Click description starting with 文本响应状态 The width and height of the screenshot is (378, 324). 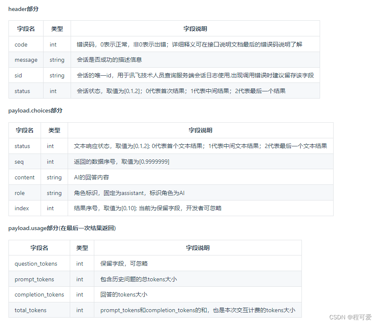coord(200,146)
